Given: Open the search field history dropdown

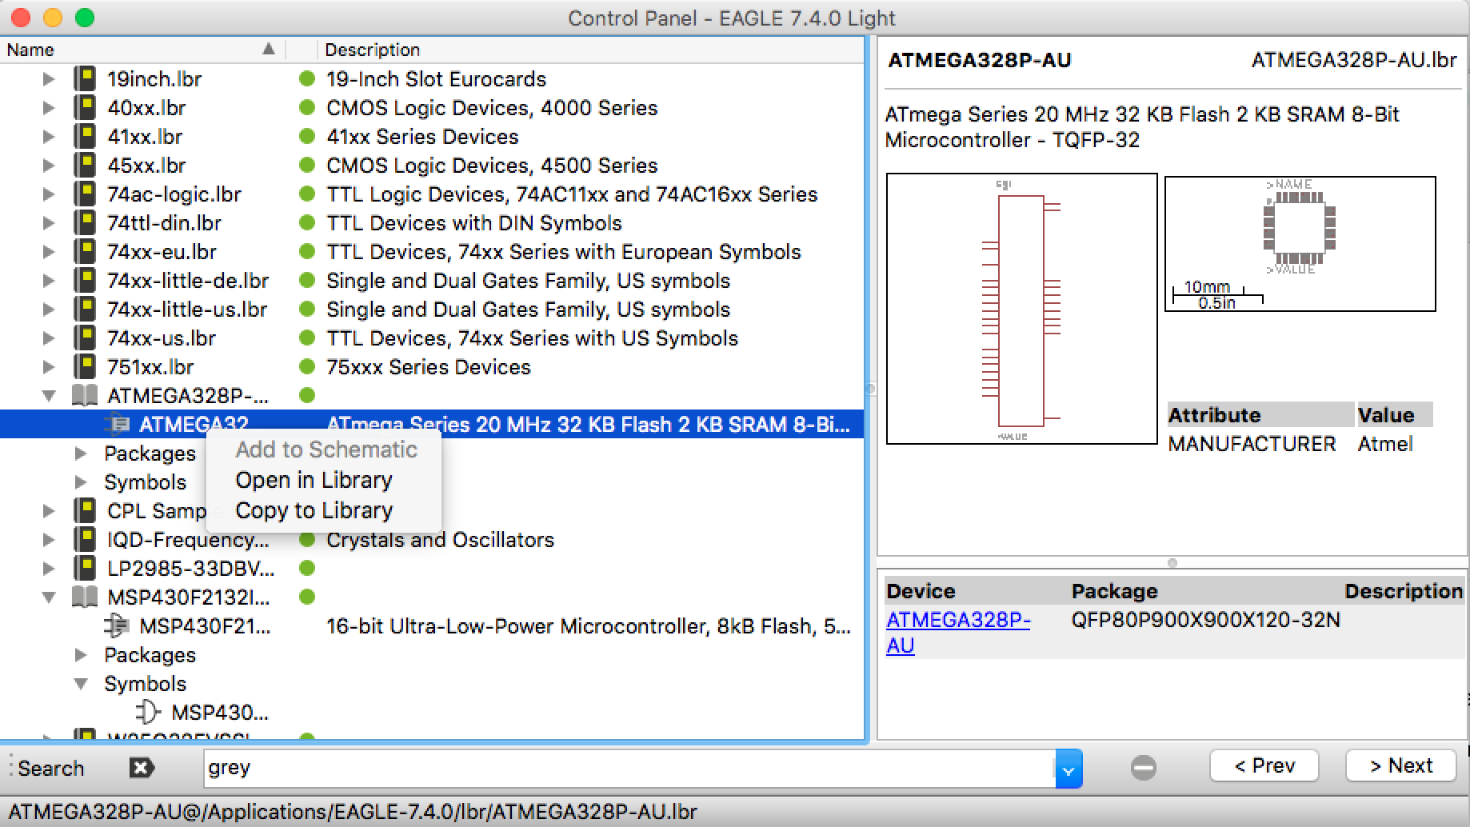Looking at the screenshot, I should point(1069,769).
